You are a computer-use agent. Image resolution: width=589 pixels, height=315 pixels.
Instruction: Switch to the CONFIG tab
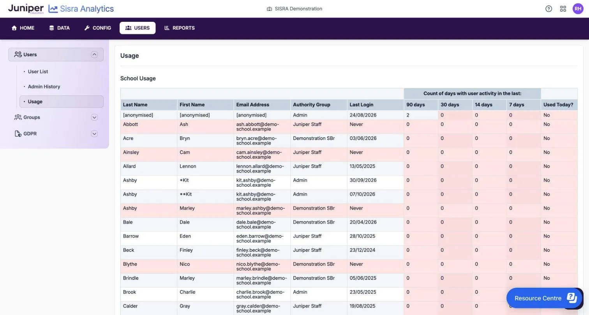pos(98,28)
